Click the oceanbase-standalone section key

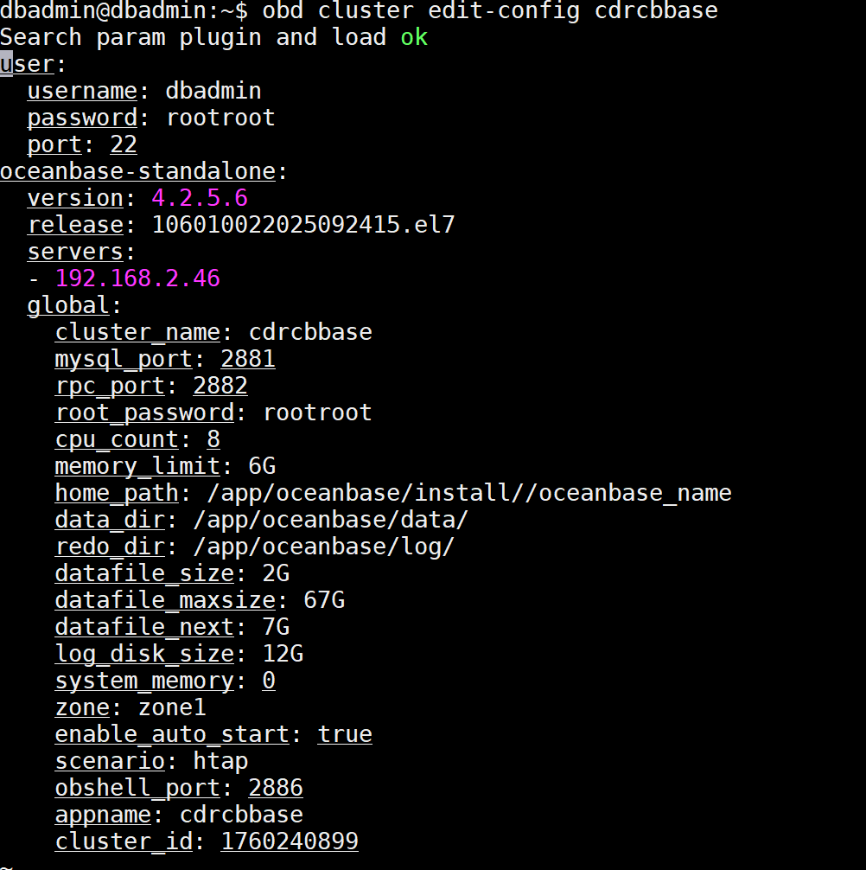tap(137, 171)
